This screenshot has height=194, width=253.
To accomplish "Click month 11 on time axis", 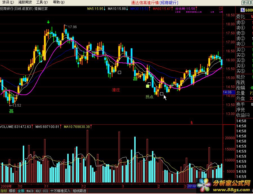I will [x=46, y=186].
